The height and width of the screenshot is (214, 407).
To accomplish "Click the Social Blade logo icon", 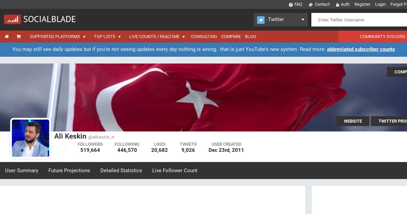I will click(x=13, y=19).
